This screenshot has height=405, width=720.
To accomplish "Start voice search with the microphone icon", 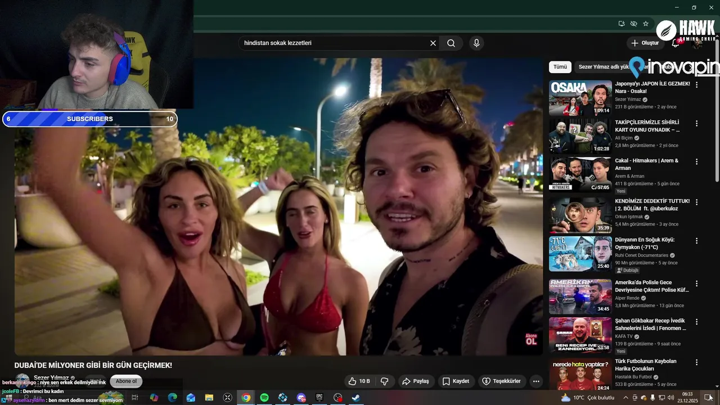I will coord(476,43).
